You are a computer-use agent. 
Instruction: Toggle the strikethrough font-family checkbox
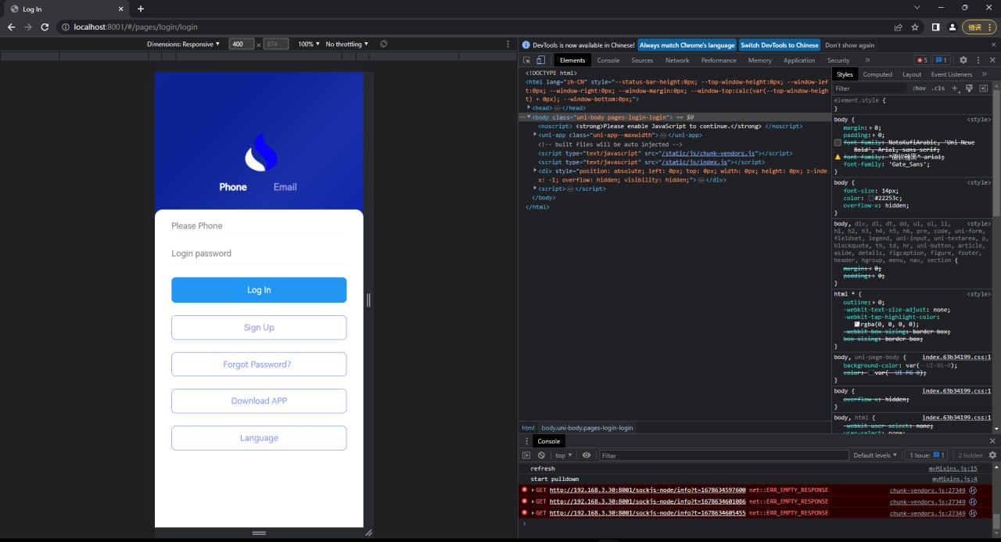coord(838,142)
